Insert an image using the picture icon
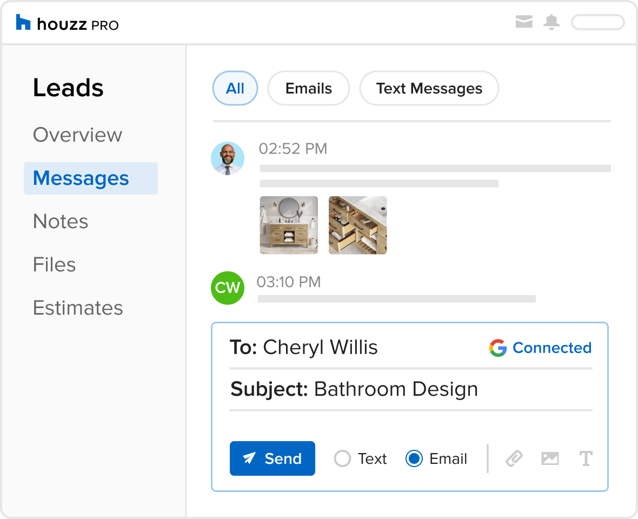 click(x=550, y=459)
